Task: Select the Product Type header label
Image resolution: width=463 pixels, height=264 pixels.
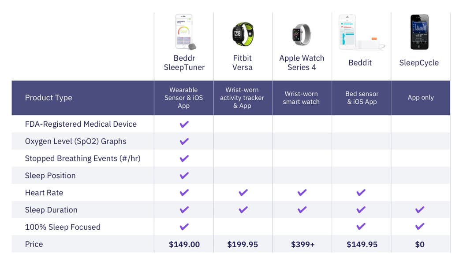Action: tap(49, 98)
